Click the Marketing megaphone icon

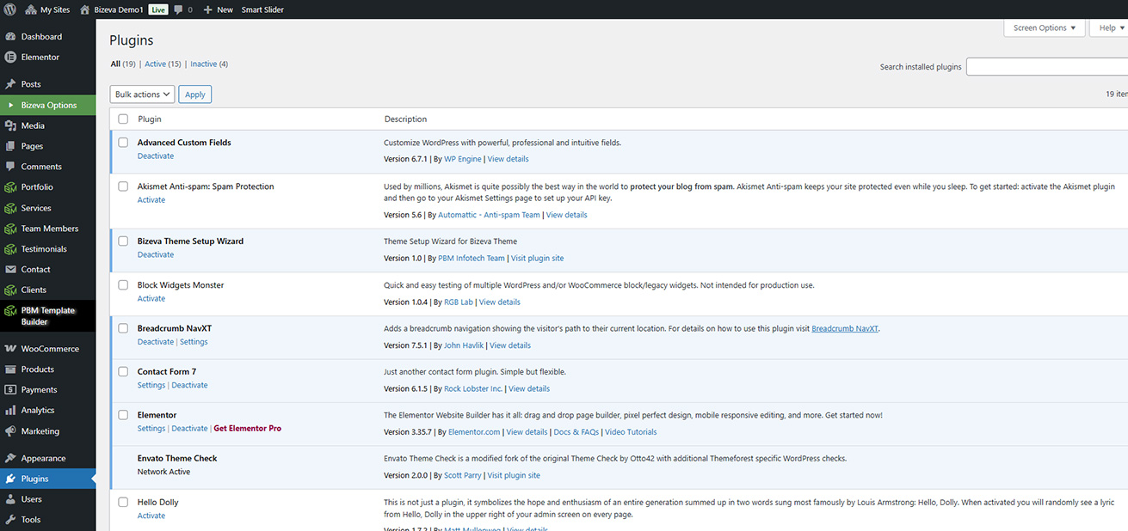[x=10, y=431]
